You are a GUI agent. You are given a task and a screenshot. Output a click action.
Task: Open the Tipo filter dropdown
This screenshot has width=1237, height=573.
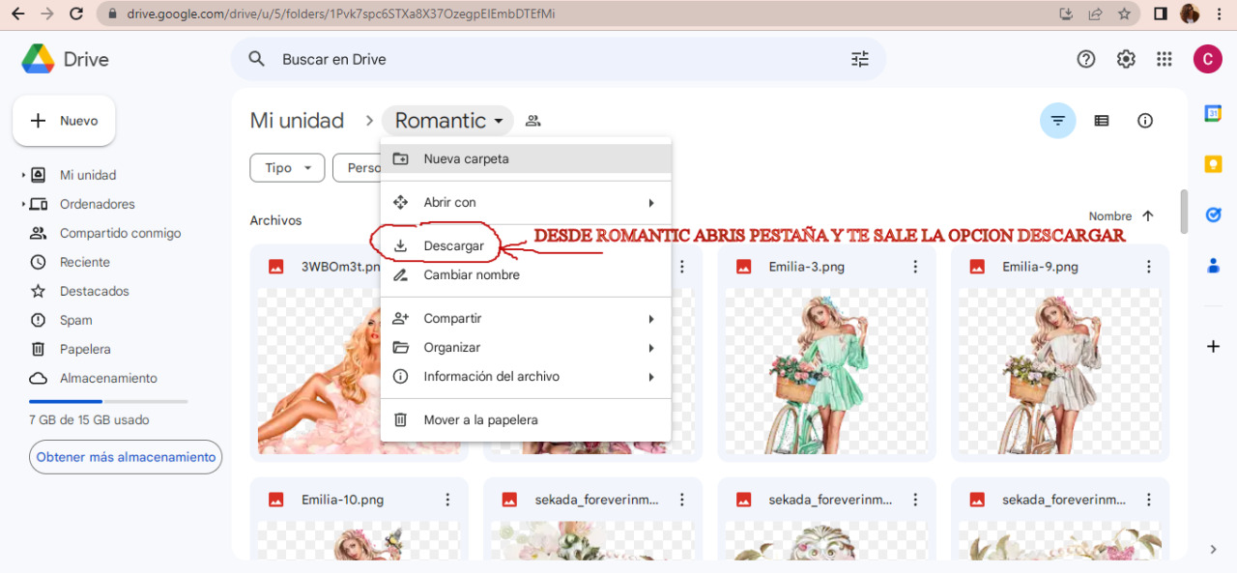pos(287,168)
